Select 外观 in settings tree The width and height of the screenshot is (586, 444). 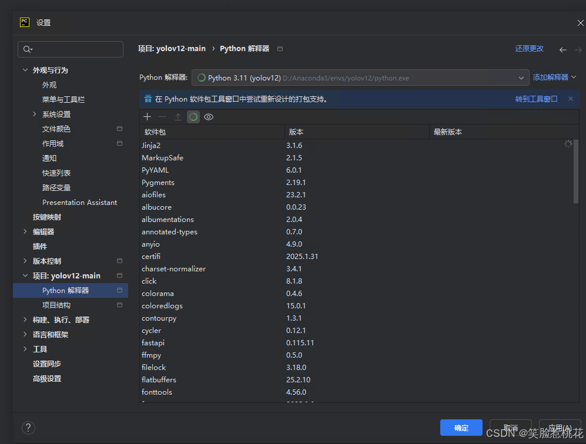point(49,85)
